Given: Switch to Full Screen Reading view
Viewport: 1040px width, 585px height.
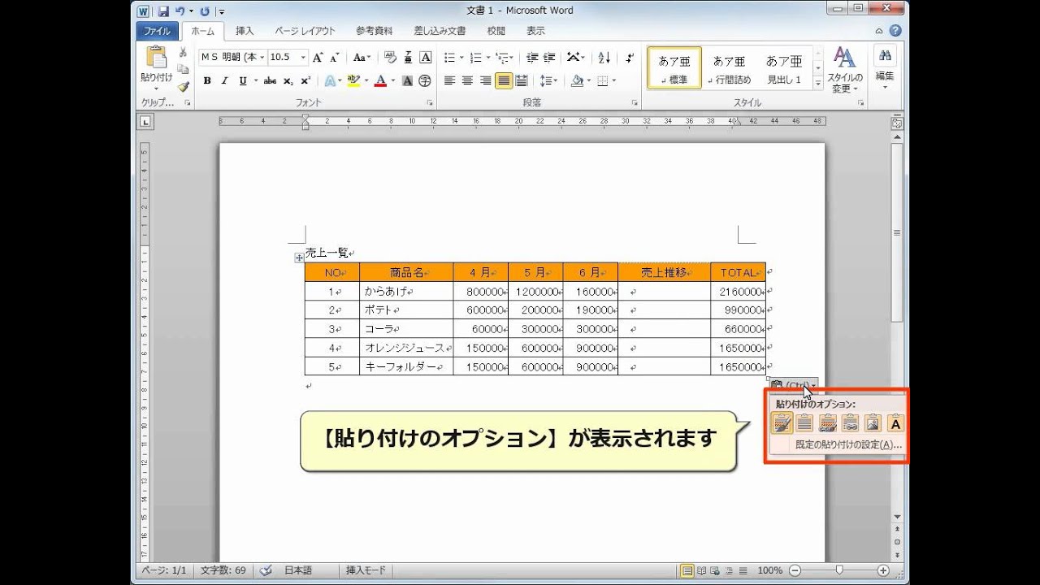Looking at the screenshot, I should (702, 570).
